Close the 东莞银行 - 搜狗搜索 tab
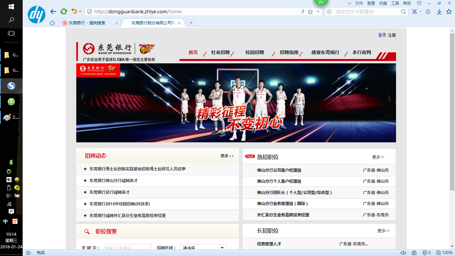Screen dimensions: 455x256 117,23
